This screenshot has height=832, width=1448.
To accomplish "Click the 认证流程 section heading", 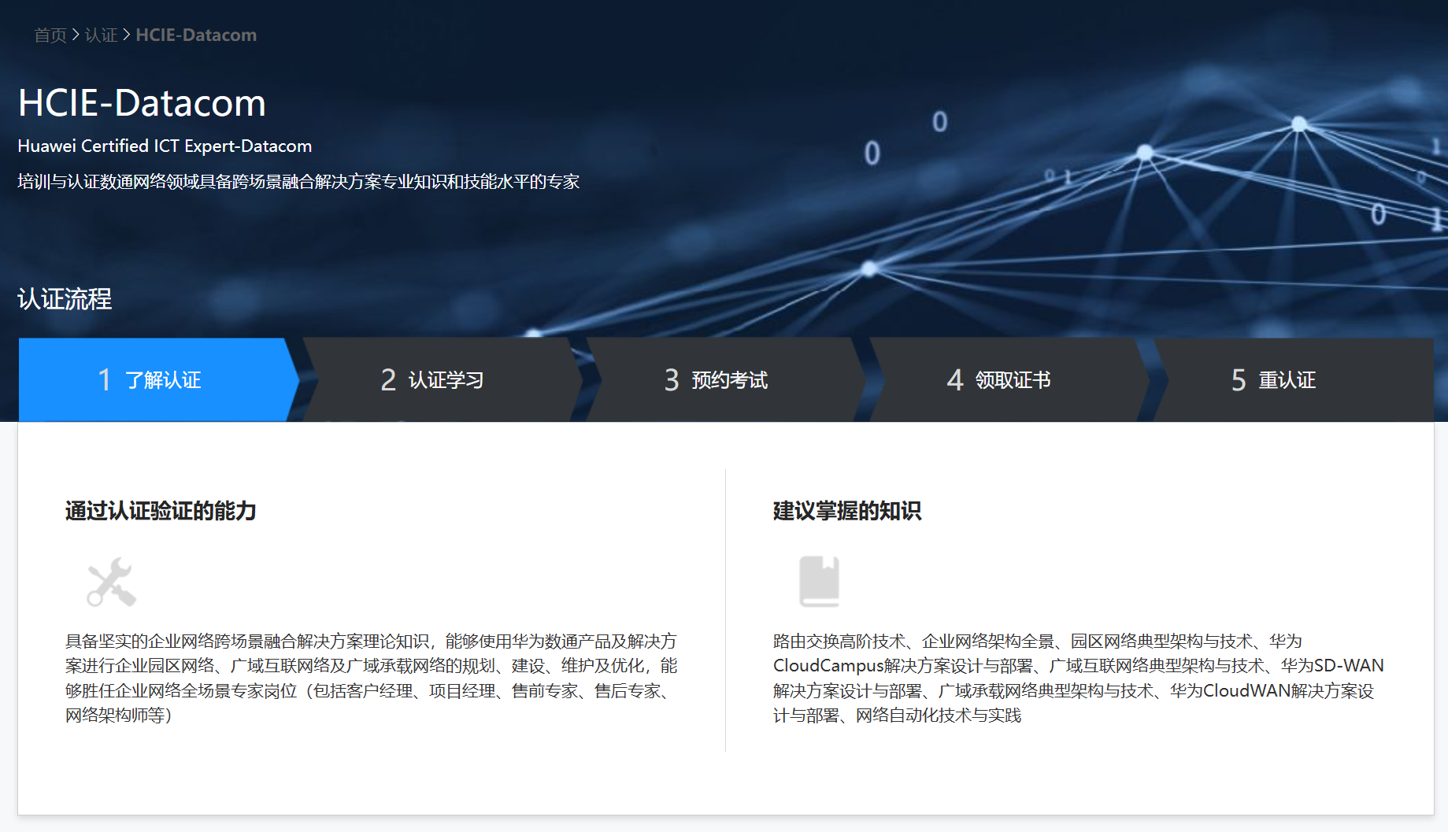I will coord(65,299).
